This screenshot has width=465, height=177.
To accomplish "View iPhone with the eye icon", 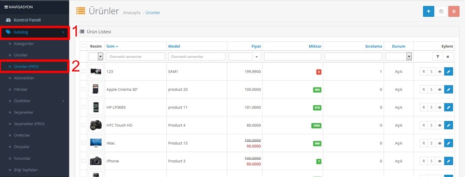I will pyautogui.click(x=440, y=161).
